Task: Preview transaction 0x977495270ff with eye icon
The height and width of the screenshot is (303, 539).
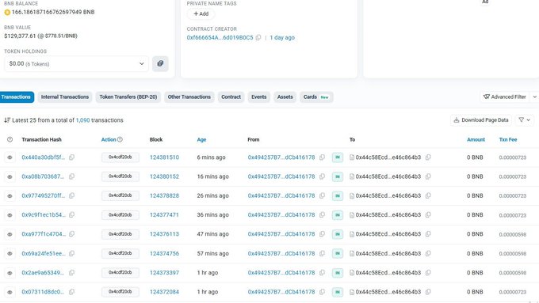Action: pyautogui.click(x=10, y=195)
